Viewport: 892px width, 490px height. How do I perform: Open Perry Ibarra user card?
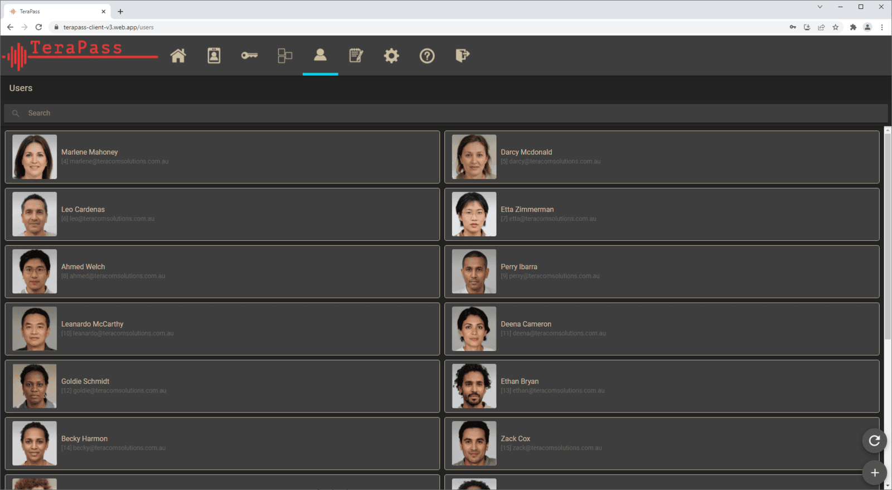(x=662, y=271)
